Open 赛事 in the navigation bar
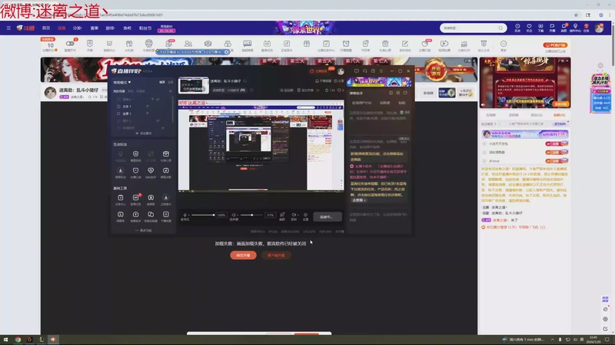The height and width of the screenshot is (345, 615). coord(94,28)
